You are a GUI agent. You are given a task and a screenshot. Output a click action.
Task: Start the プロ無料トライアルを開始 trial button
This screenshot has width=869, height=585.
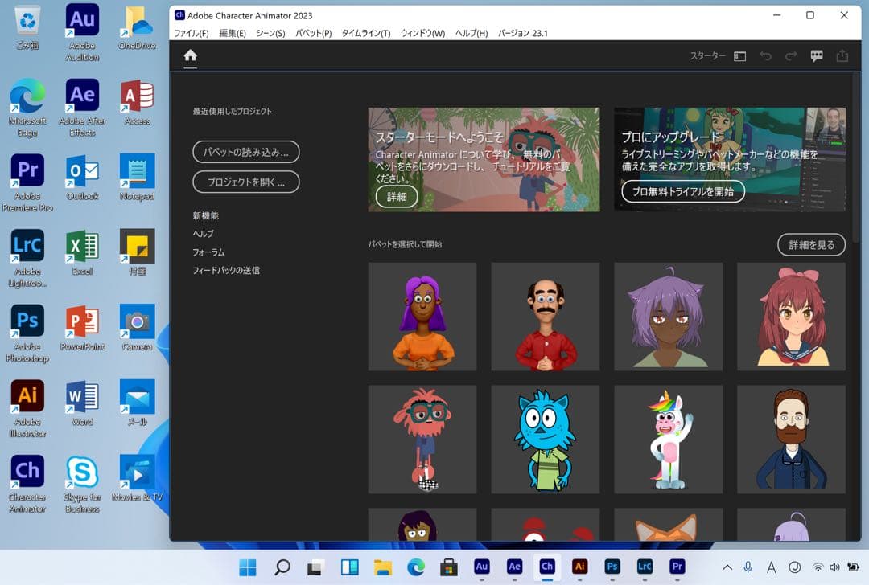click(682, 191)
